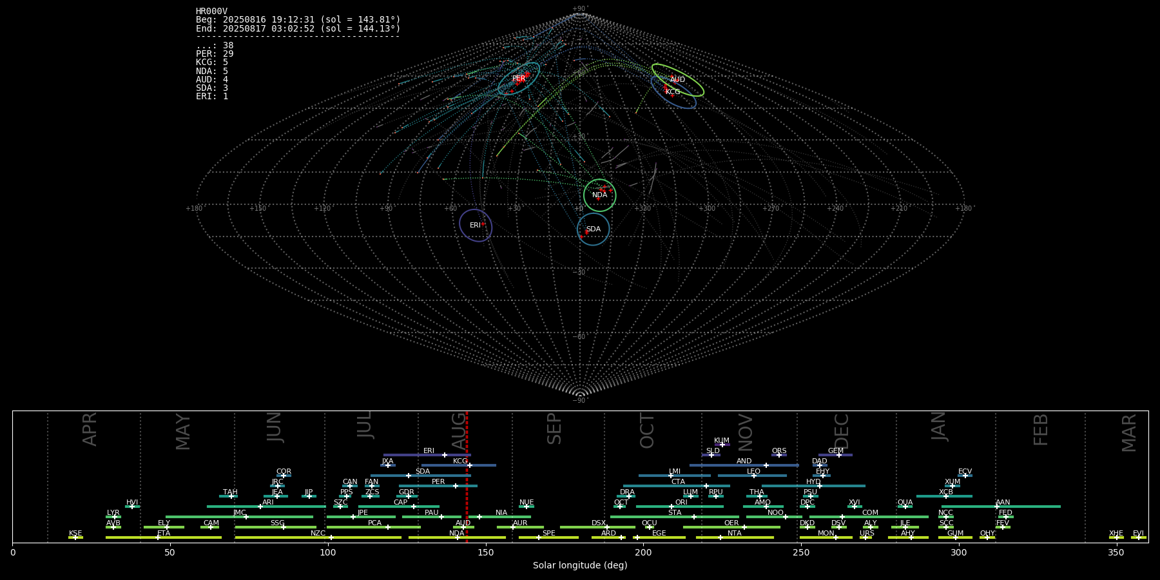
Task: Click the AAN shower label on timeline
Action: tap(1003, 503)
